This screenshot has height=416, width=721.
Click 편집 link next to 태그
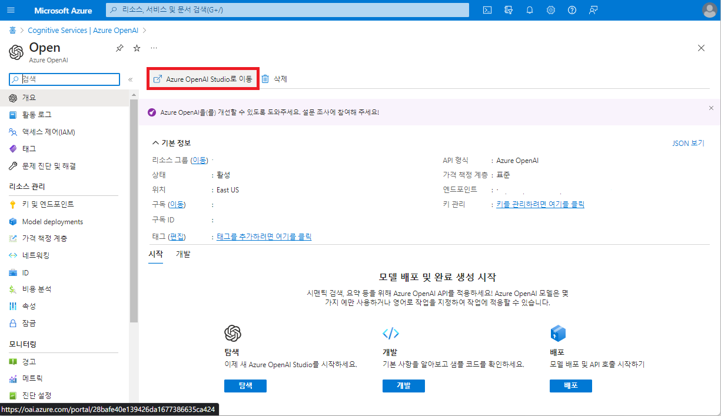coord(177,237)
